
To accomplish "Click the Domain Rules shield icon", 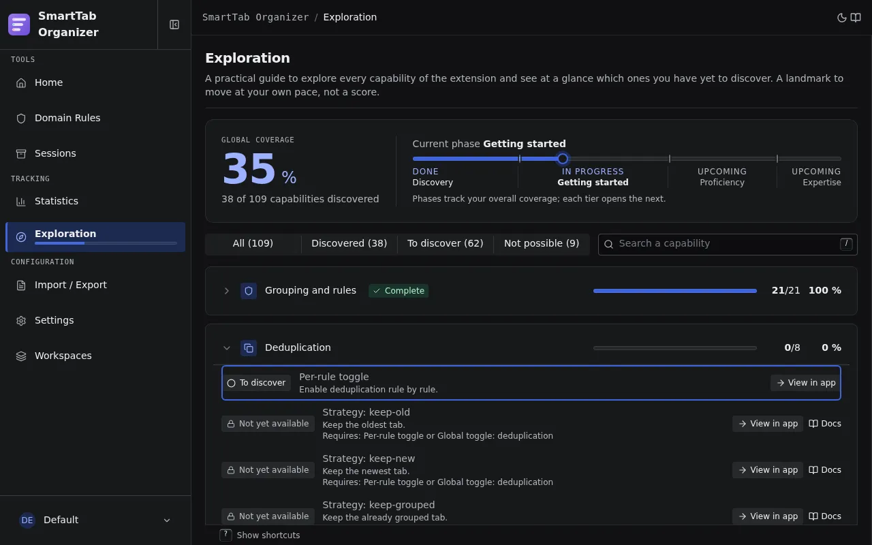I will pyautogui.click(x=21, y=119).
